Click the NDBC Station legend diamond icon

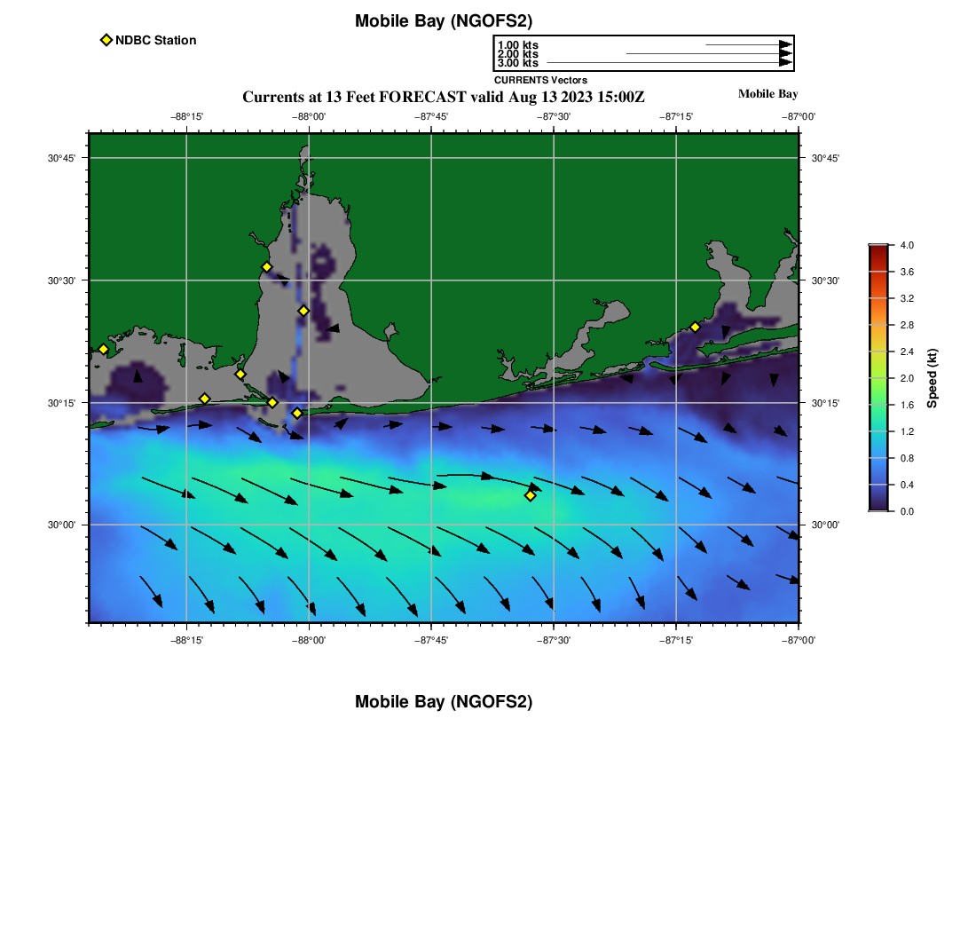[106, 40]
